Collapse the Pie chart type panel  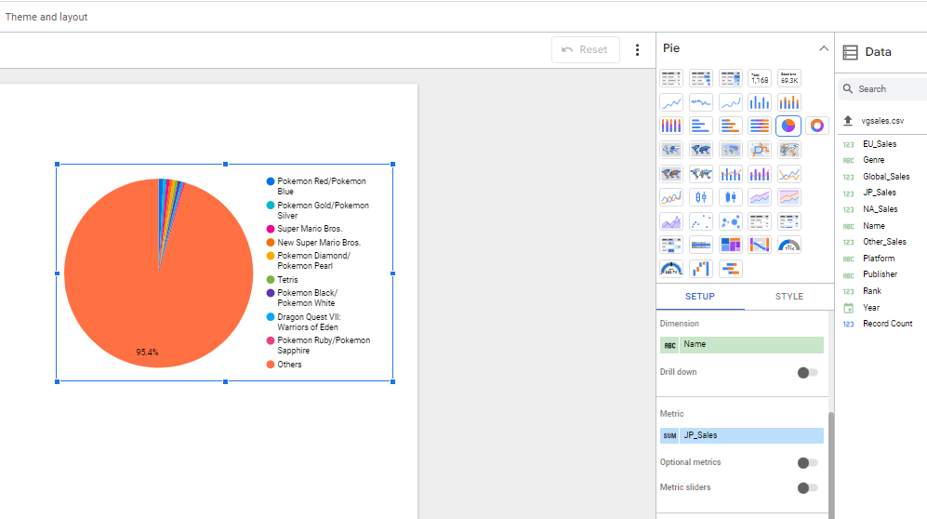tap(823, 48)
